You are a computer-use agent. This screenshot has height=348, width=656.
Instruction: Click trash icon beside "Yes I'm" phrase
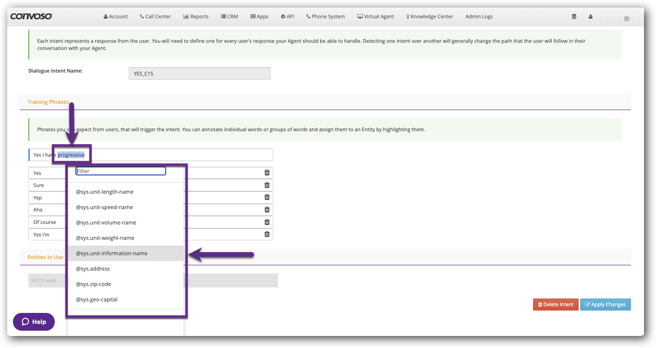click(x=267, y=234)
